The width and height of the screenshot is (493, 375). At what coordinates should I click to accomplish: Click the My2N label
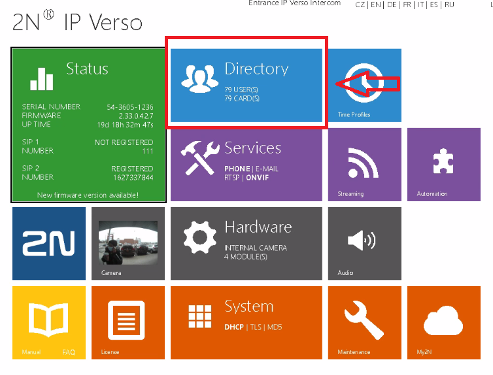pyautogui.click(x=424, y=352)
